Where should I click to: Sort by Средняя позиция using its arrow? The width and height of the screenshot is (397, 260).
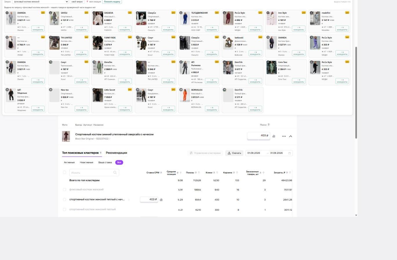pyautogui.click(x=181, y=173)
